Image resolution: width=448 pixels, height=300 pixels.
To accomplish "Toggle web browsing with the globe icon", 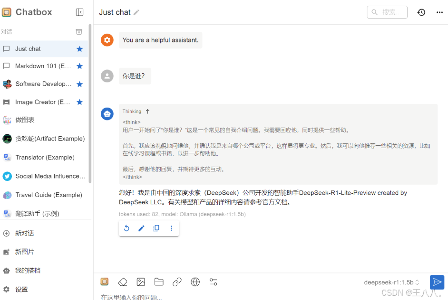I will click(195, 282).
